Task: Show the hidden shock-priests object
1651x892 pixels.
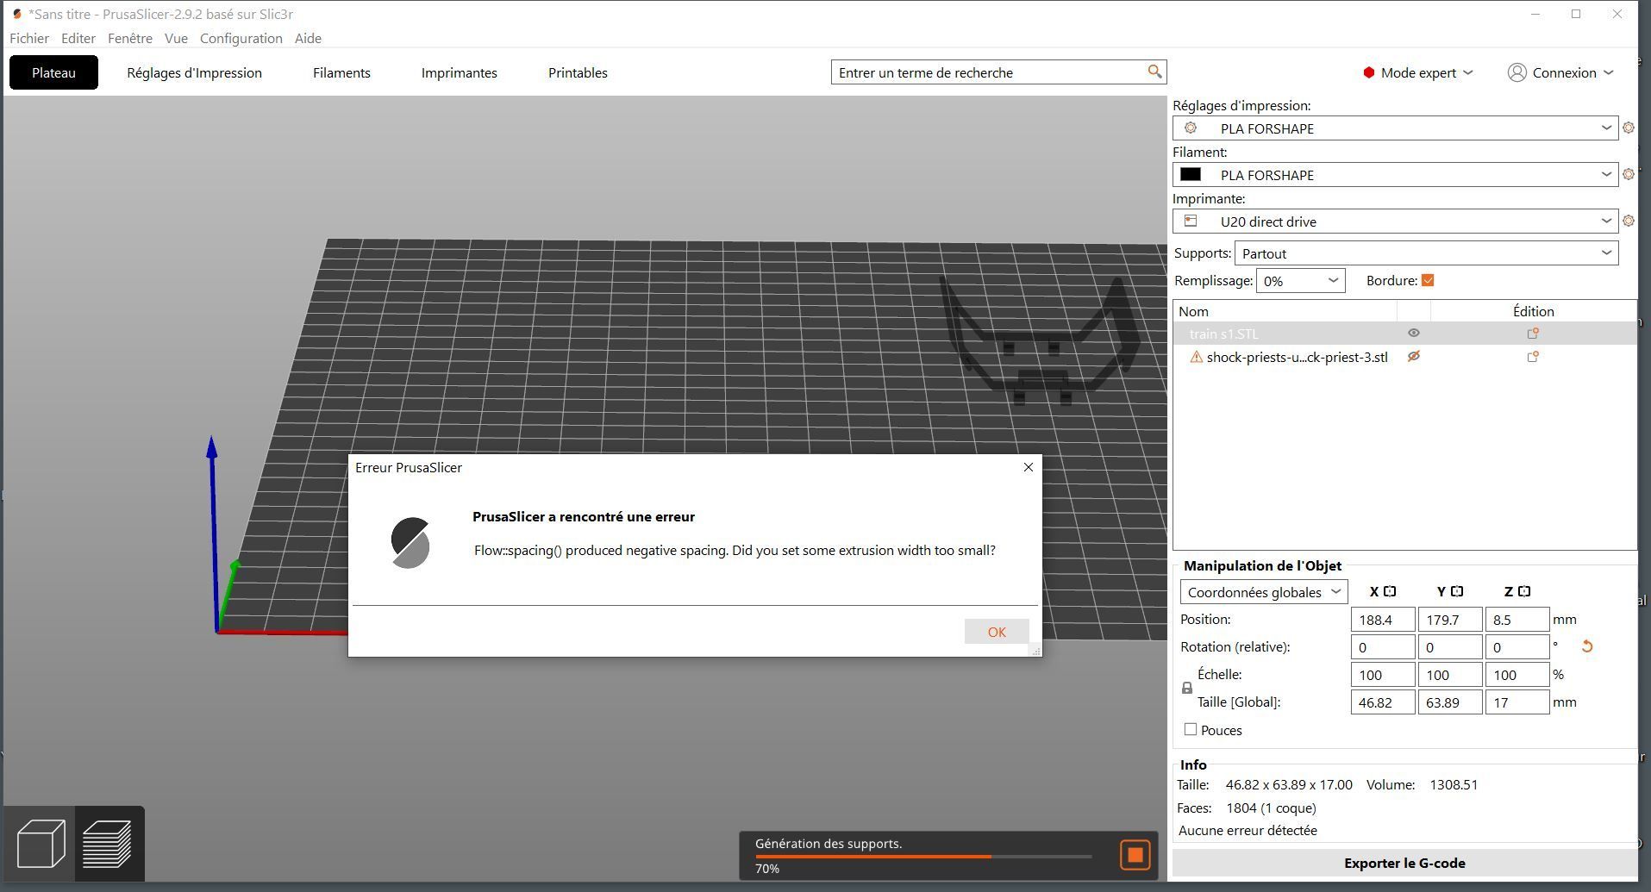Action: 1413,356
